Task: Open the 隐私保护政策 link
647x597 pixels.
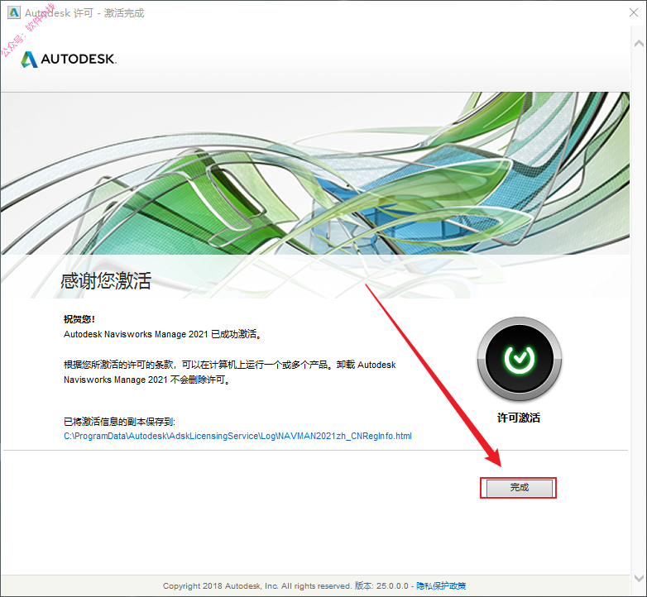Action: click(x=441, y=586)
